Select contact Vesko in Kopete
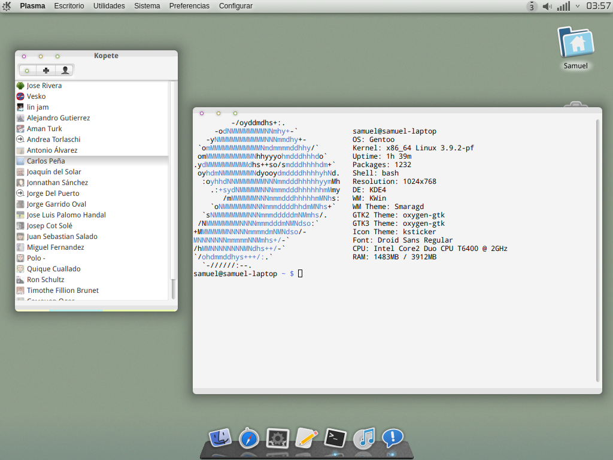Image resolution: width=613 pixels, height=460 pixels. click(x=92, y=96)
